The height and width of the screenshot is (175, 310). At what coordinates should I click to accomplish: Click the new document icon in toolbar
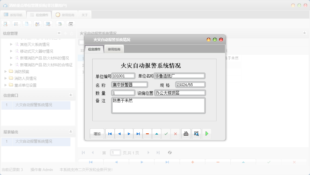tap(27, 24)
